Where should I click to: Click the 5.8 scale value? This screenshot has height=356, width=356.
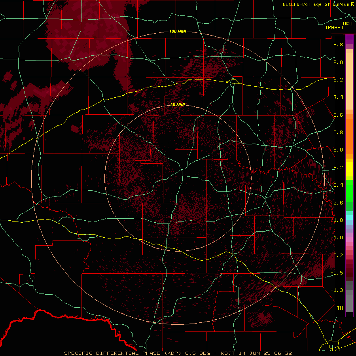click(x=338, y=133)
